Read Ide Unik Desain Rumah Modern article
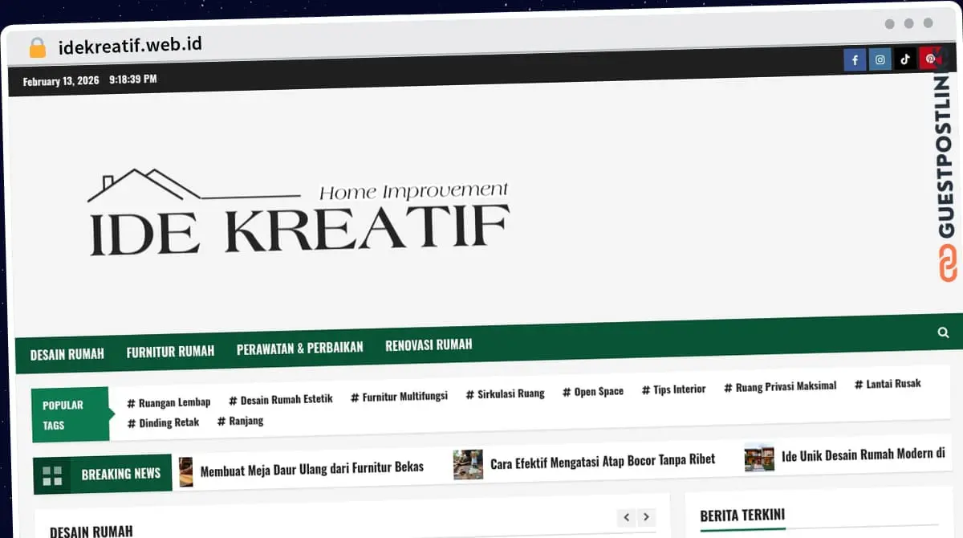This screenshot has width=963, height=538. point(863,454)
